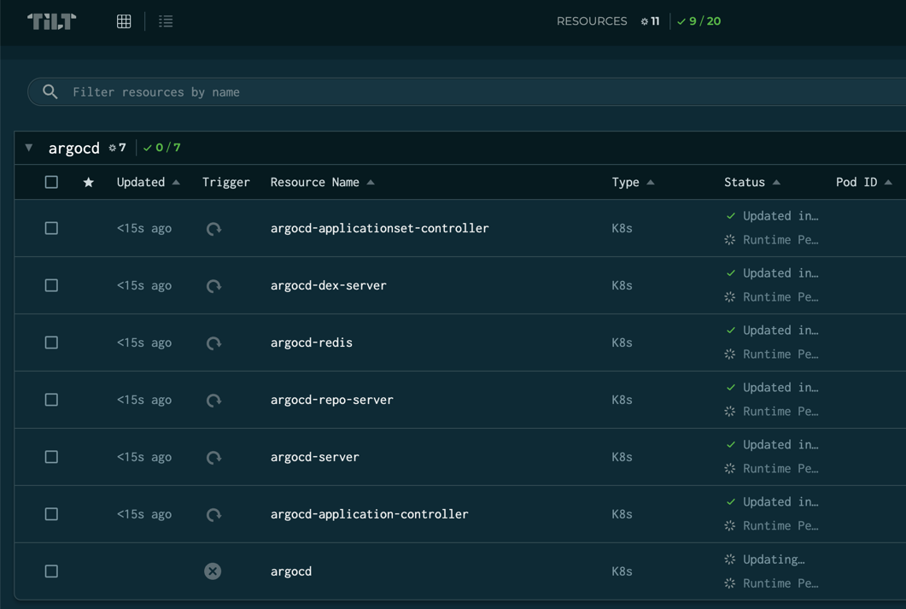Click '<15s ago' for argocd-repo-server
This screenshot has height=609, width=906.
click(144, 400)
